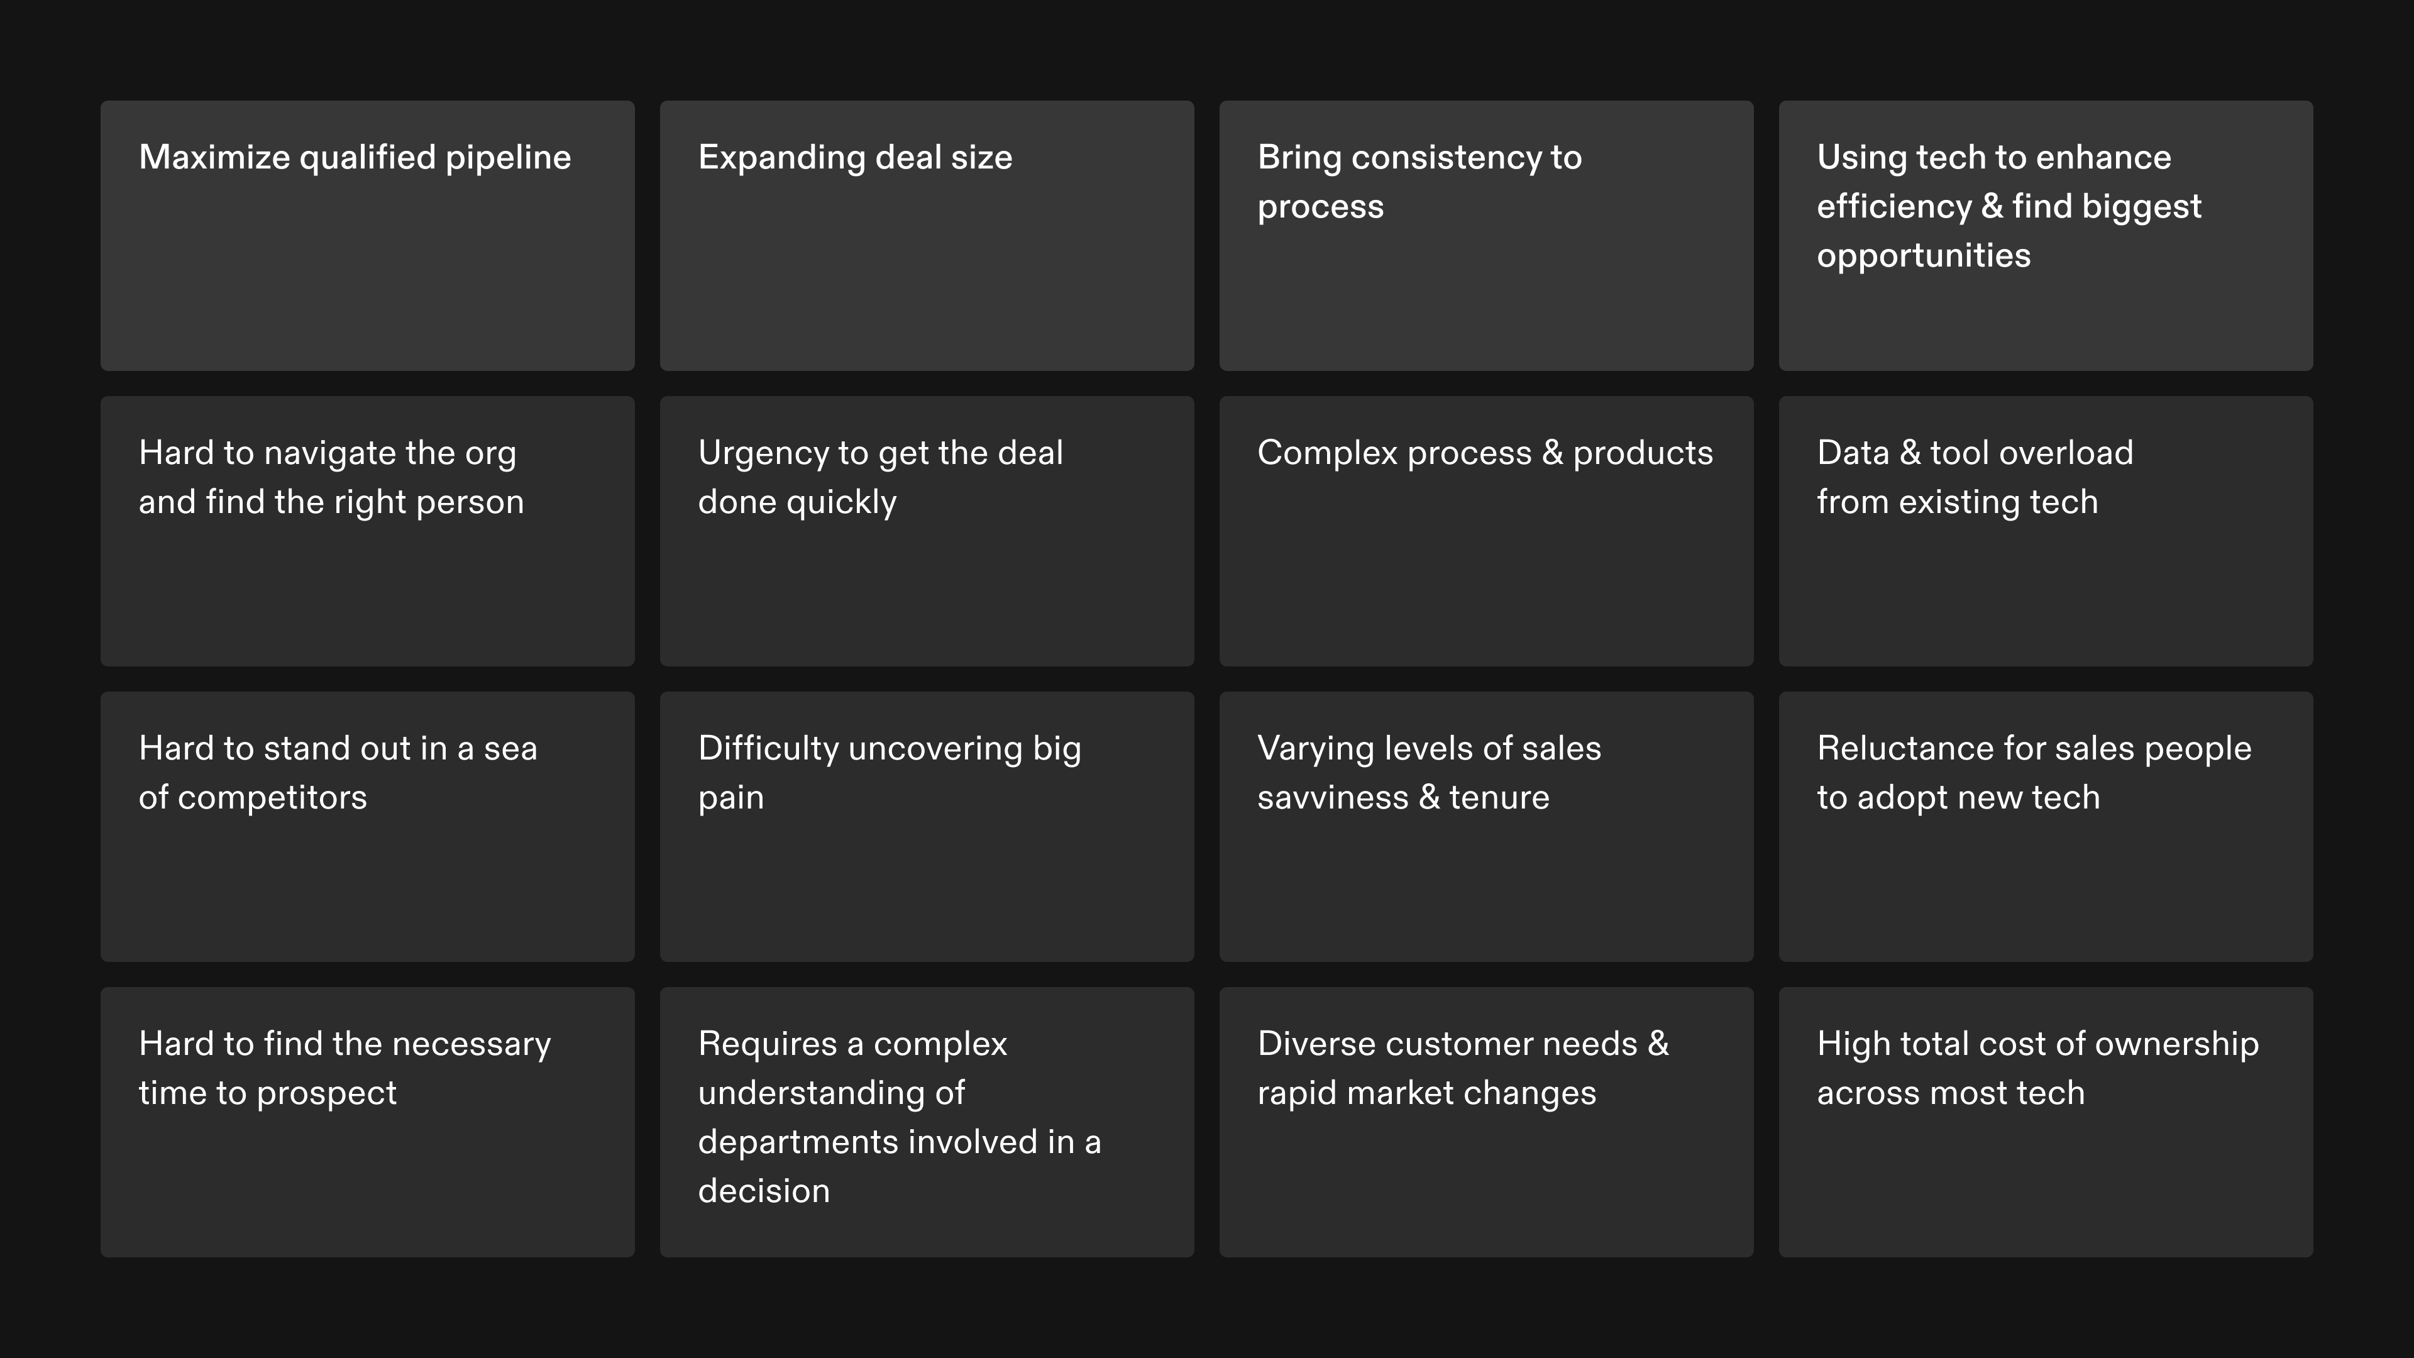The height and width of the screenshot is (1358, 2414).
Task: Click the 'High total cost of ownership' card
Action: click(2046, 1122)
